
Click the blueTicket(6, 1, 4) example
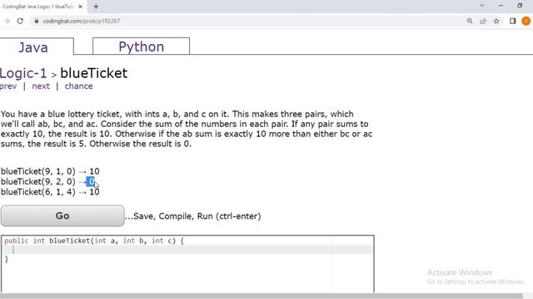coord(50,192)
